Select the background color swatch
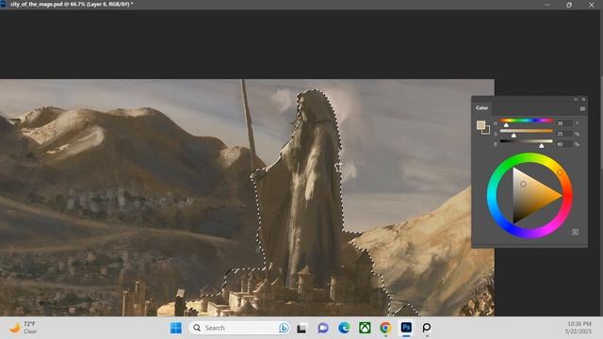 (486, 131)
